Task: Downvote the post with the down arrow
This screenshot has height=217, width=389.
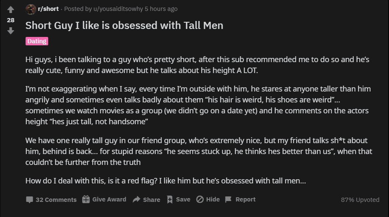Action: coord(10,31)
